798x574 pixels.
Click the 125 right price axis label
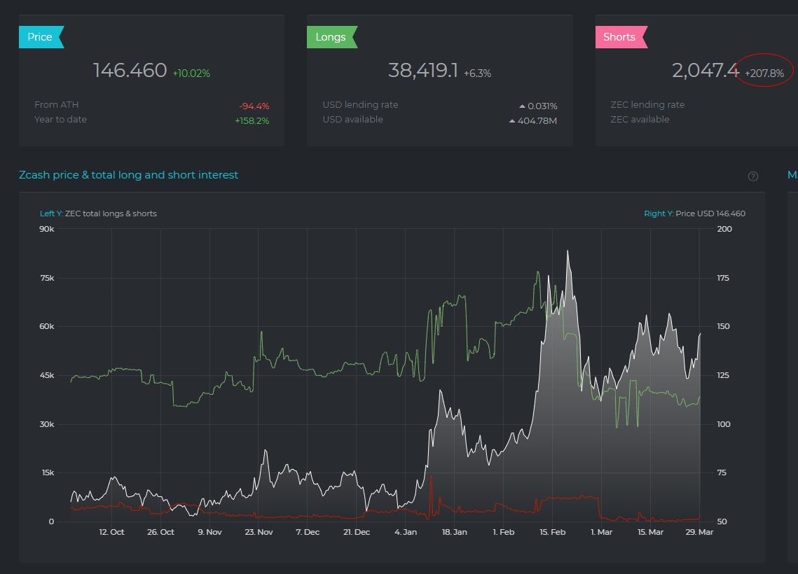click(722, 375)
